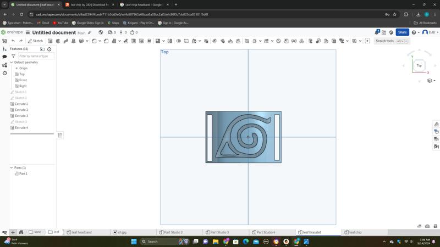
Task: Collapse the Default geometry tree group
Action: click(x=12, y=62)
